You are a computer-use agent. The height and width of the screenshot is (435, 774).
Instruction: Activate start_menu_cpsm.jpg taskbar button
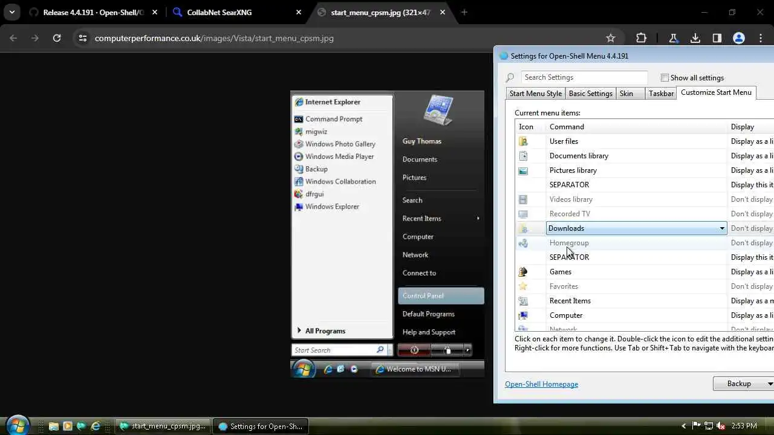tap(163, 426)
